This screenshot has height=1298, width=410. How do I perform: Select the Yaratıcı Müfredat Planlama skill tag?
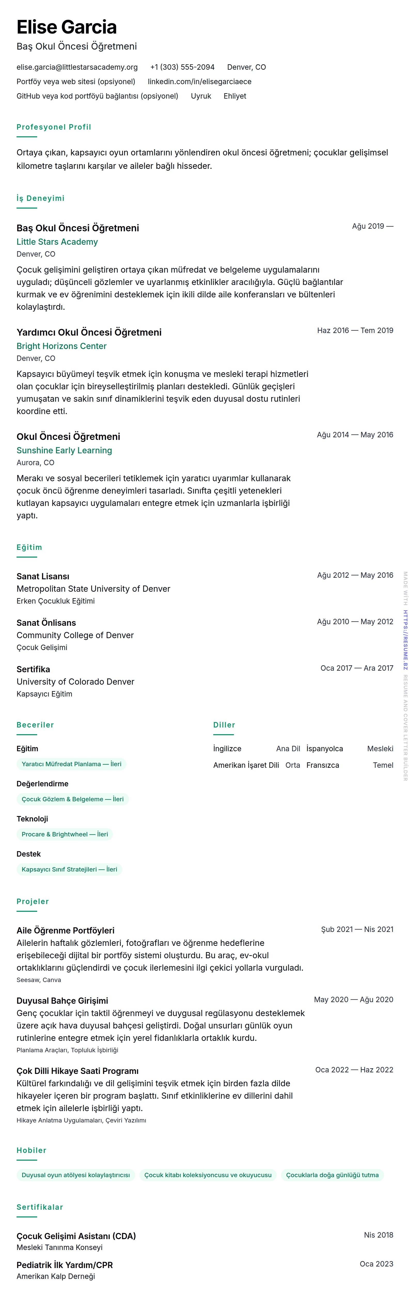point(71,764)
